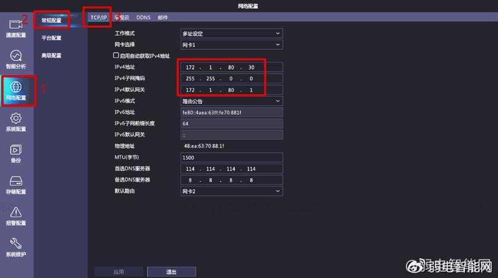This screenshot has height=278, width=498.
Task: Open the 存储配置 disk icon
Action: coord(16,185)
